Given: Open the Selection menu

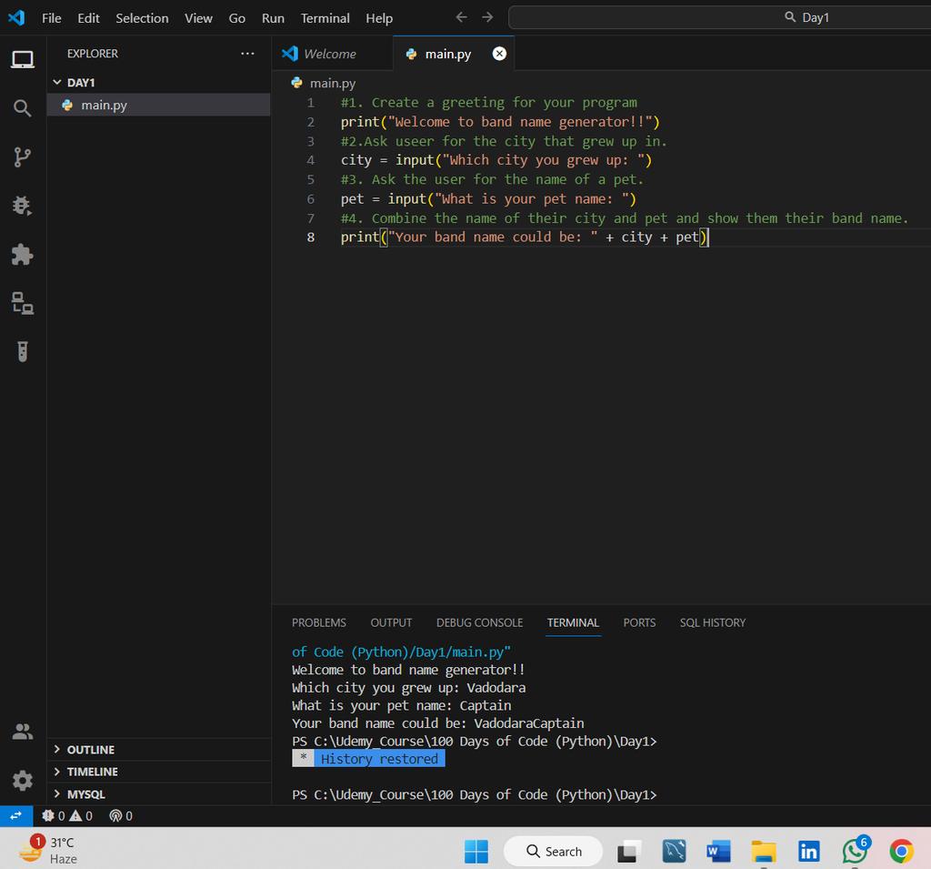Looking at the screenshot, I should pos(142,18).
